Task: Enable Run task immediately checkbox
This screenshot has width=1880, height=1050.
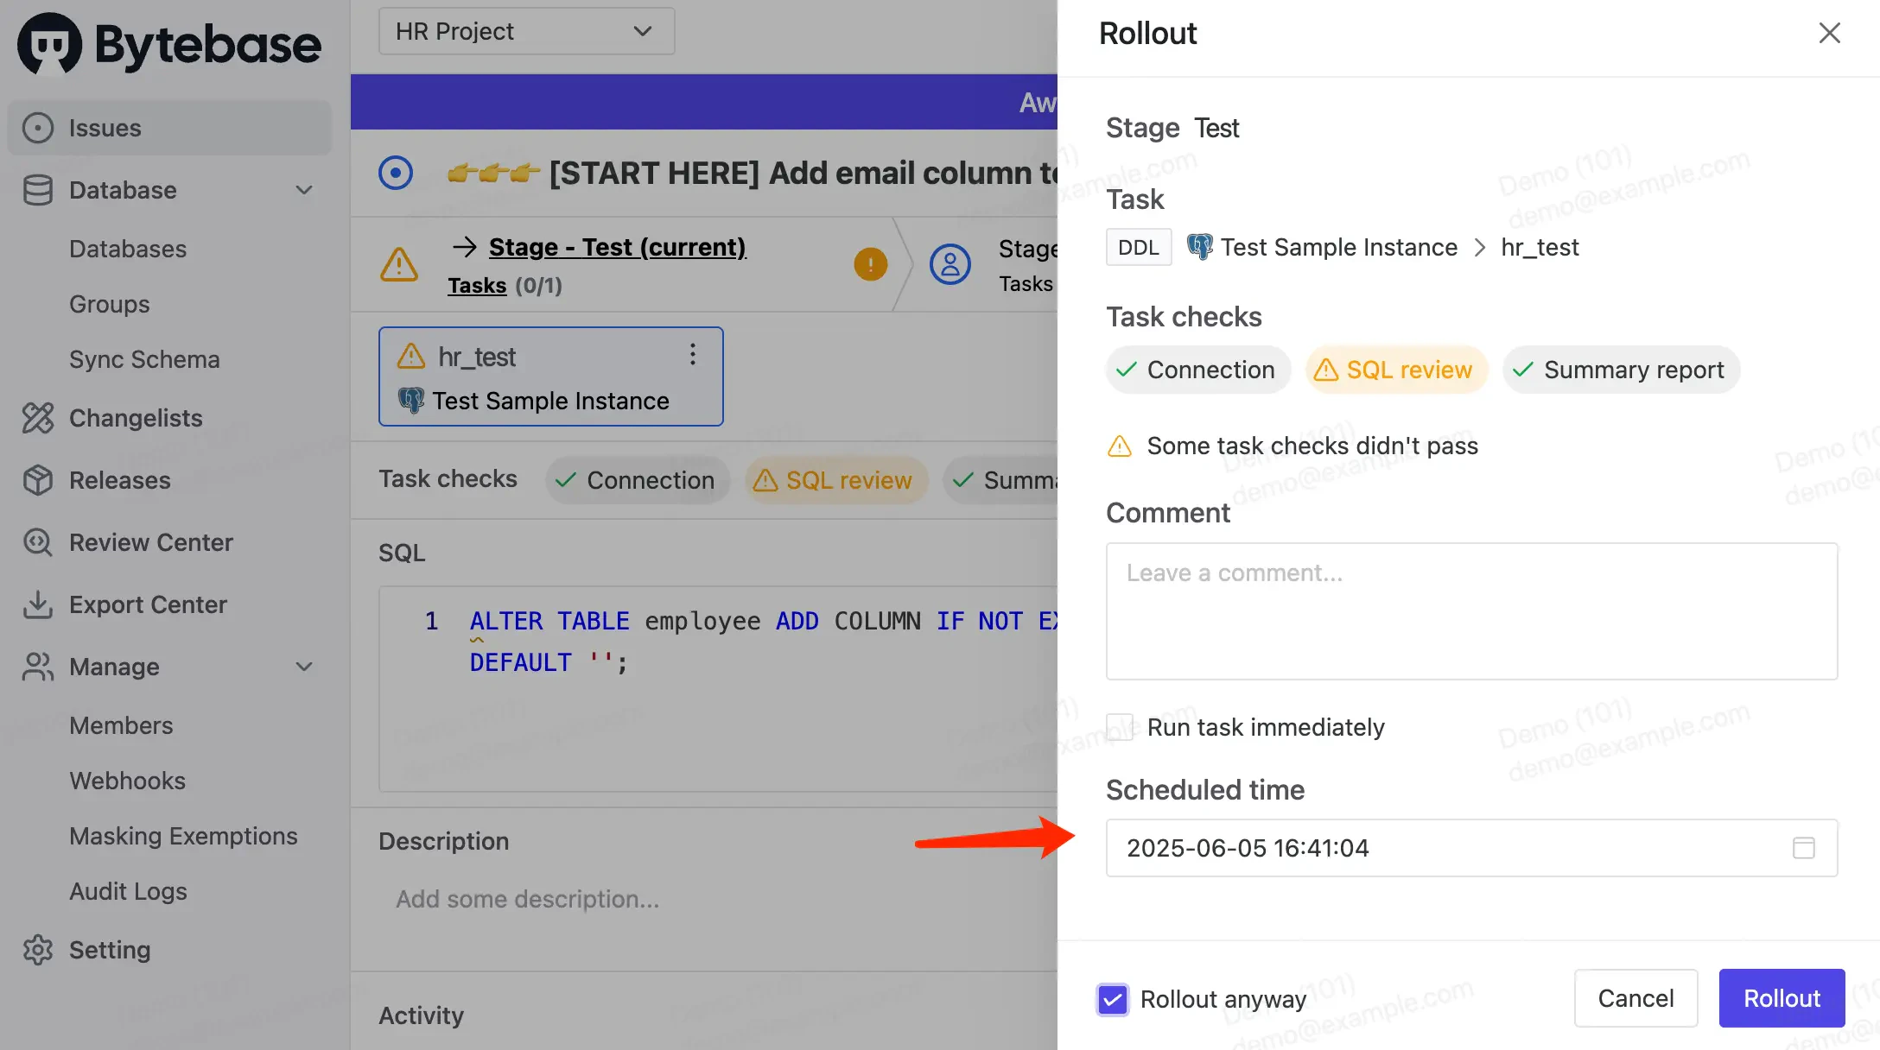Action: click(1121, 727)
